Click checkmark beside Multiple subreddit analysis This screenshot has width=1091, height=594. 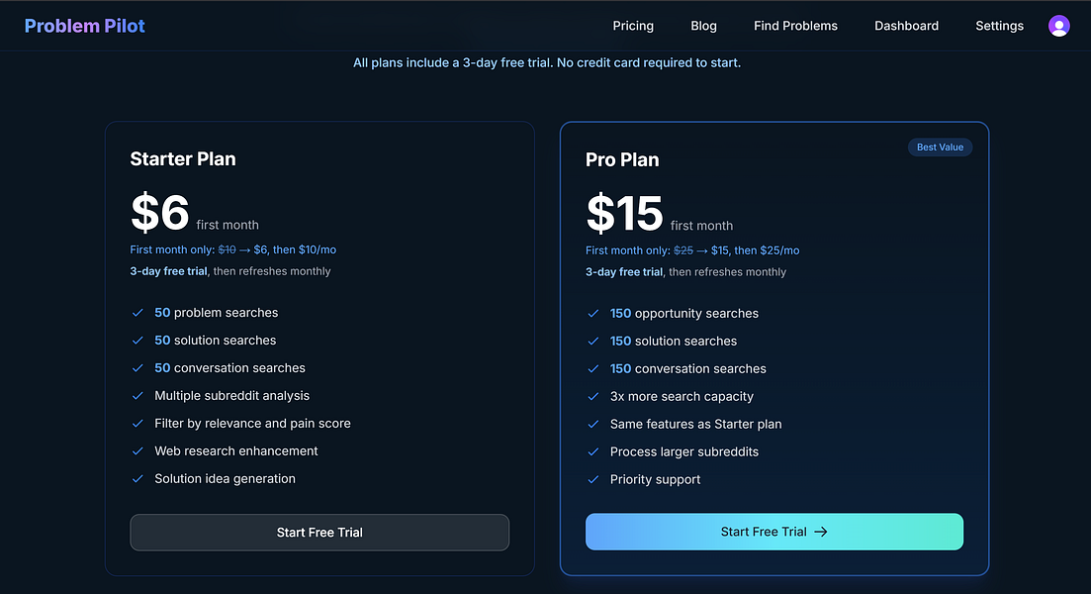[137, 396]
